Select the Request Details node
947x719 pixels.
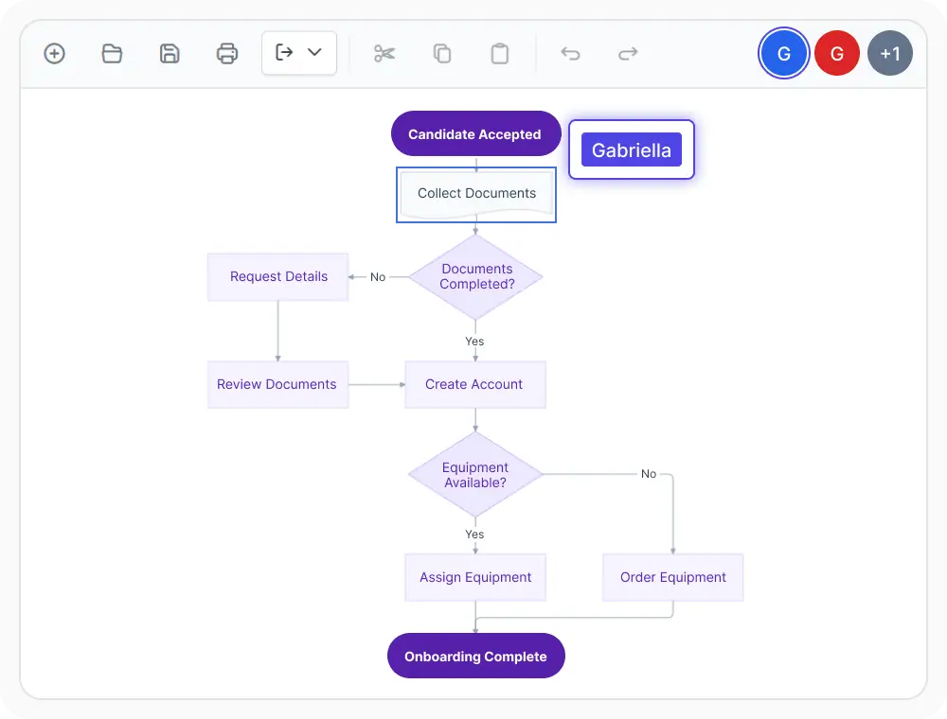pos(277,277)
